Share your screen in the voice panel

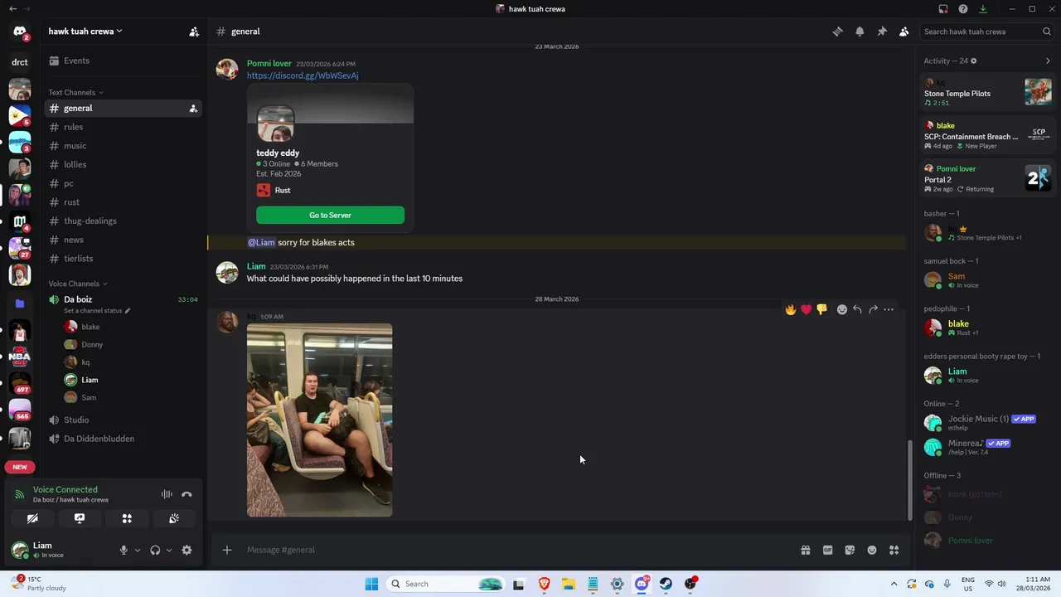(x=80, y=518)
